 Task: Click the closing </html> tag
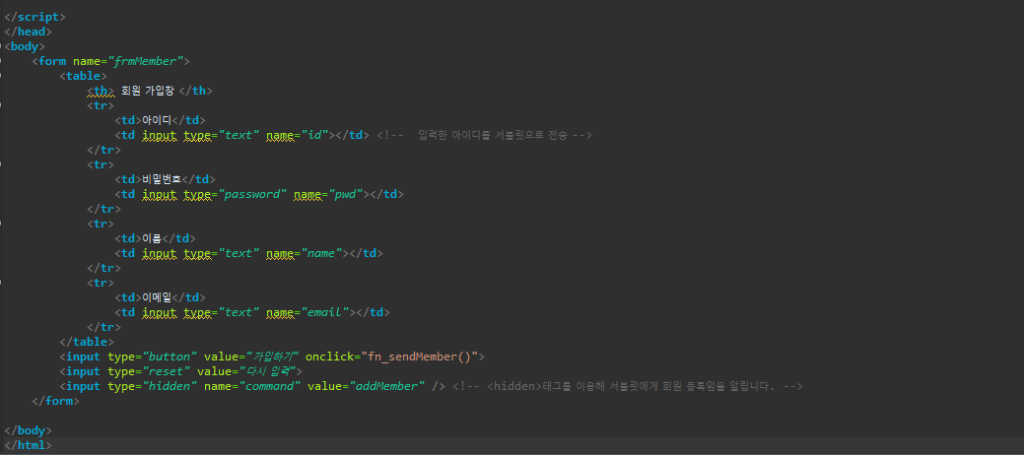[x=28, y=445]
